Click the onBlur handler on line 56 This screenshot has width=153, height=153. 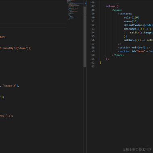coord(138,40)
